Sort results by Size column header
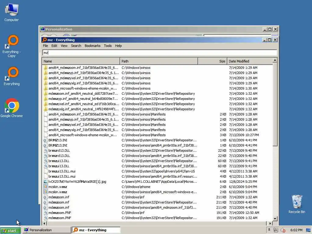 pos(212,61)
